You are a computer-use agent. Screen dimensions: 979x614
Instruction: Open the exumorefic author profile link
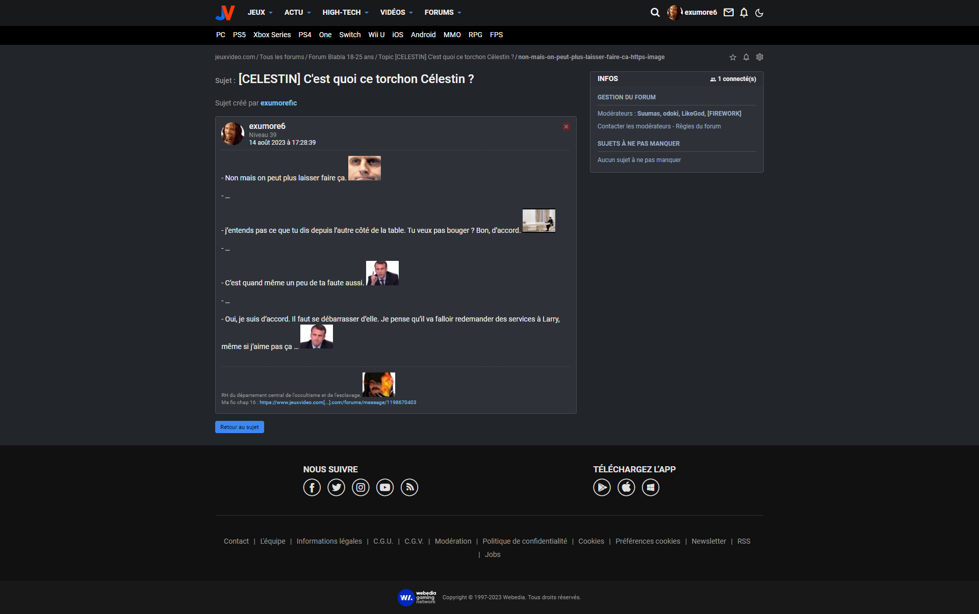(x=278, y=103)
